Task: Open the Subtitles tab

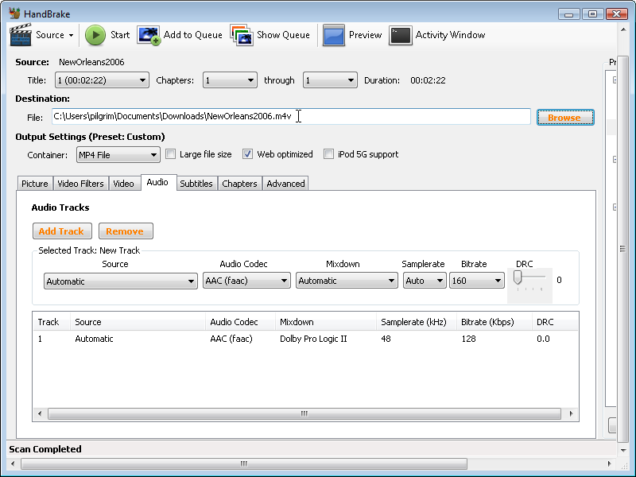Action: tap(196, 183)
